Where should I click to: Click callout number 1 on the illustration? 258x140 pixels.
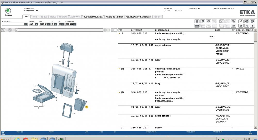87,107
